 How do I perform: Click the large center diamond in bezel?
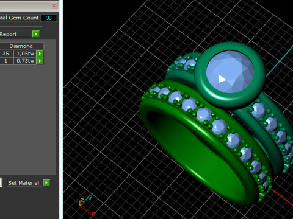click(x=230, y=72)
